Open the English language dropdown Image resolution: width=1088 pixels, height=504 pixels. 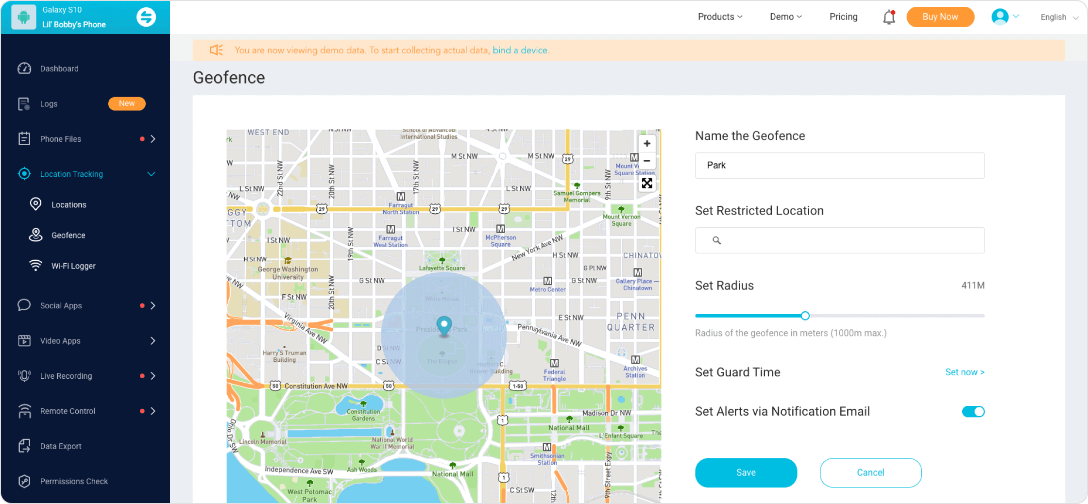click(1059, 17)
